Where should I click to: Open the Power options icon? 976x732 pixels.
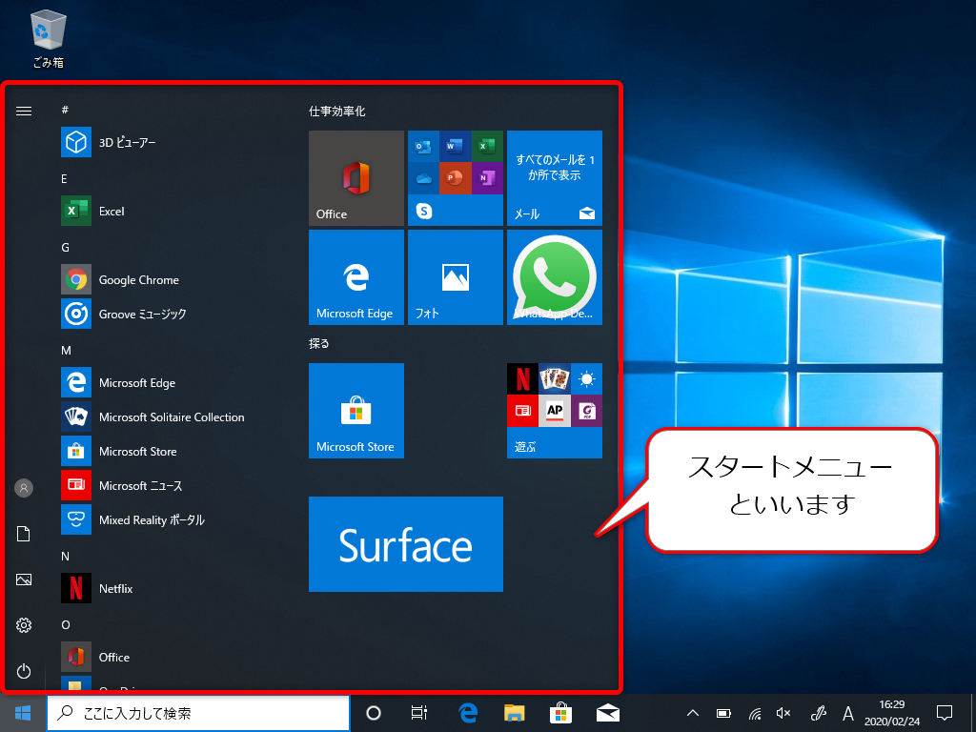24,671
